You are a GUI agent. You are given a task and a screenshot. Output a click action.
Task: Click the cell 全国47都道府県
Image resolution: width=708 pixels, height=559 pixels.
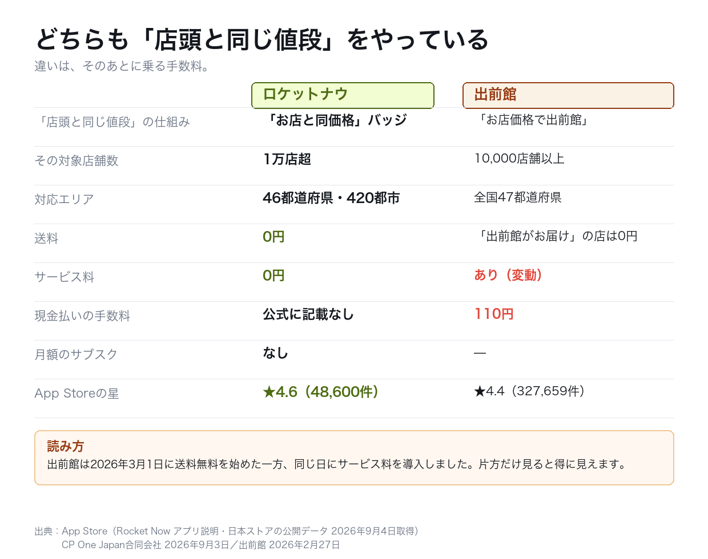518,197
